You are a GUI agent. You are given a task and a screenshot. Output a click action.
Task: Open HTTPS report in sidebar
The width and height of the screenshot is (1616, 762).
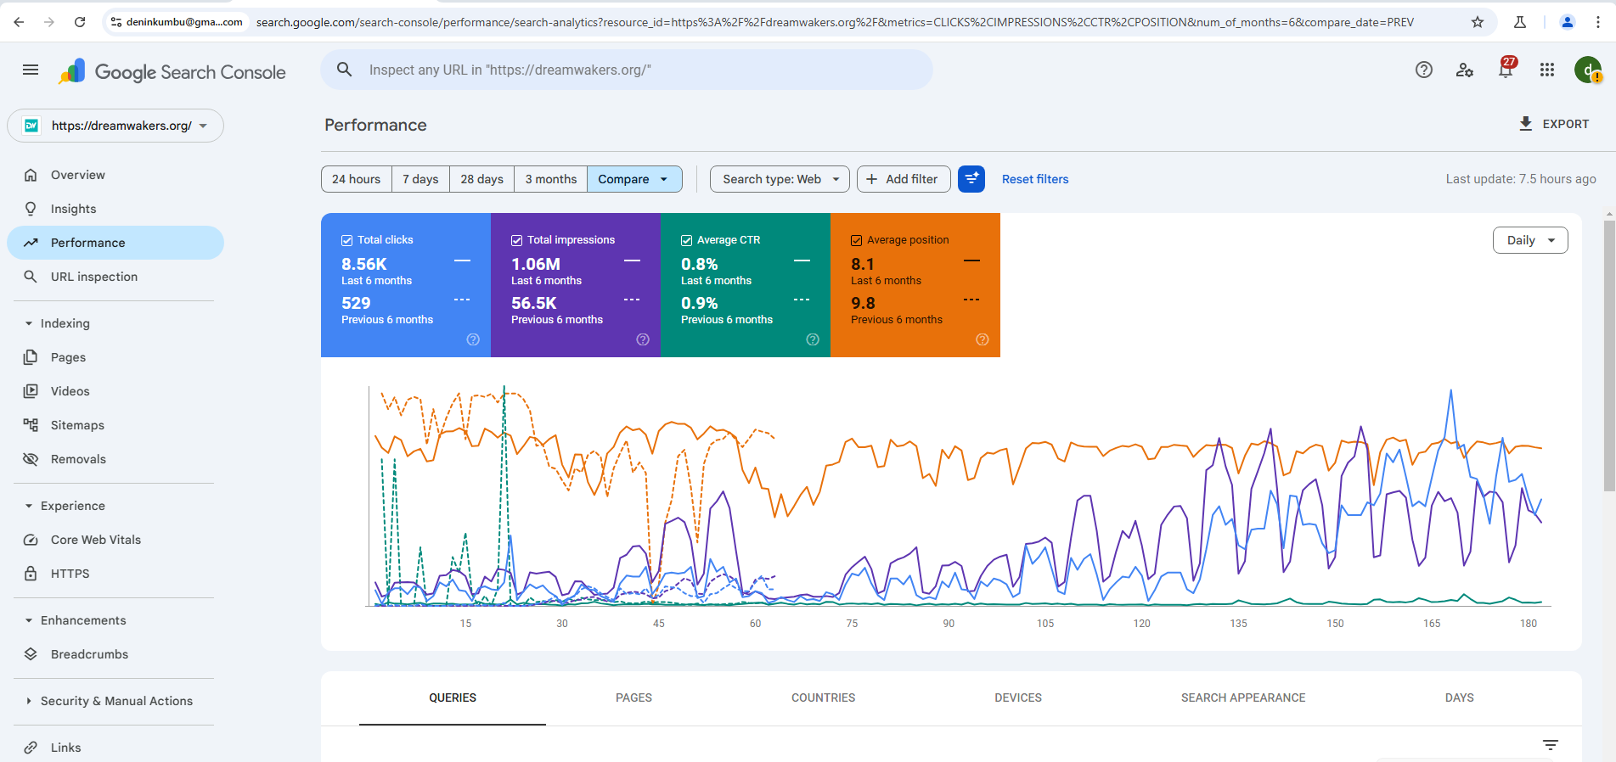(115, 574)
